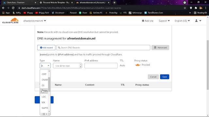Open the Pirate Bay bookmark
This screenshot has width=209, height=117.
(x=111, y=13)
